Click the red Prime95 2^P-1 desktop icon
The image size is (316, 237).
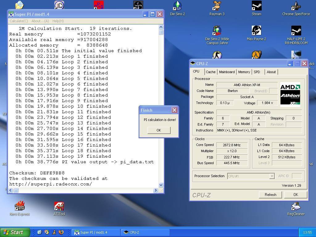pos(98,5)
